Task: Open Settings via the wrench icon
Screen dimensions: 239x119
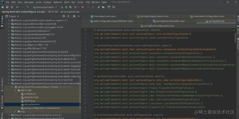Action: click(x=99, y=7)
